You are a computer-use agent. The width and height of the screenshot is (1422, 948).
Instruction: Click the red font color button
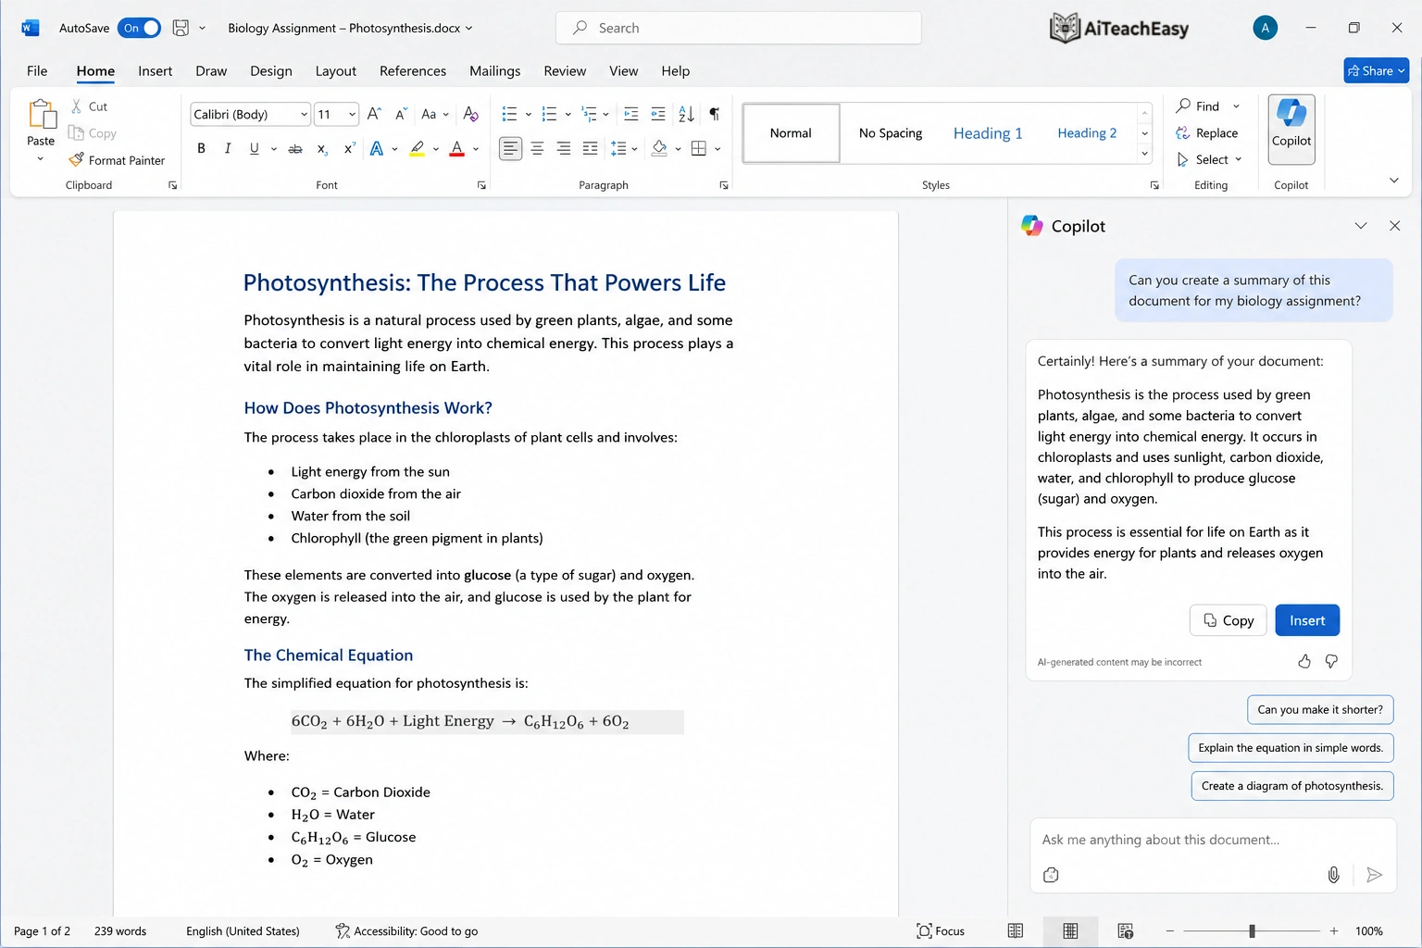coord(456,149)
